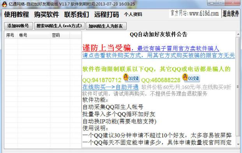Open the 使用教程 menu
This screenshot has height=153, width=242.
[16, 14]
